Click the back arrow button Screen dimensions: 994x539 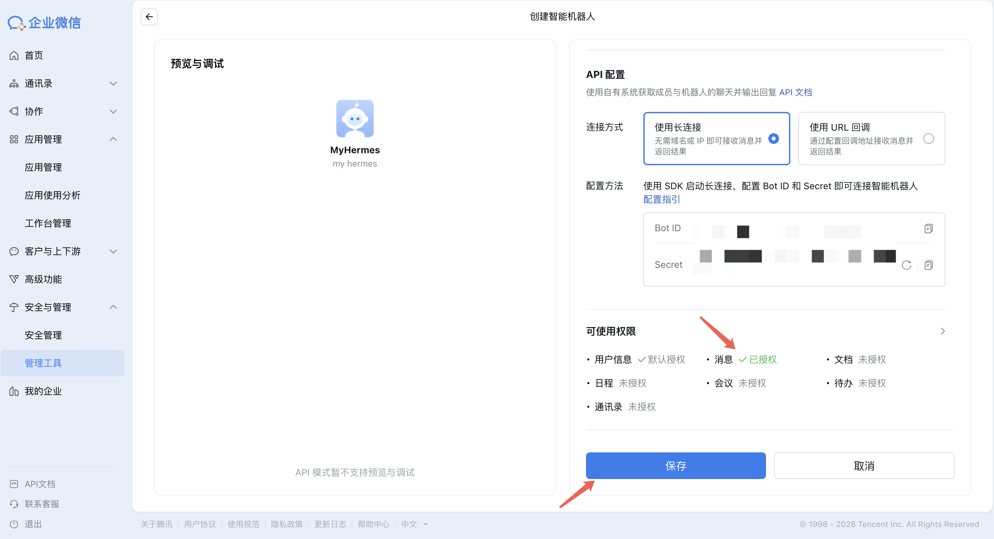tap(149, 17)
